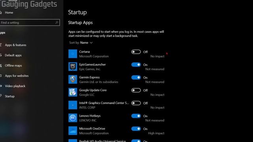Click the EpicGamesLauncher app icon
This screenshot has width=253, height=142.
pos(73,67)
